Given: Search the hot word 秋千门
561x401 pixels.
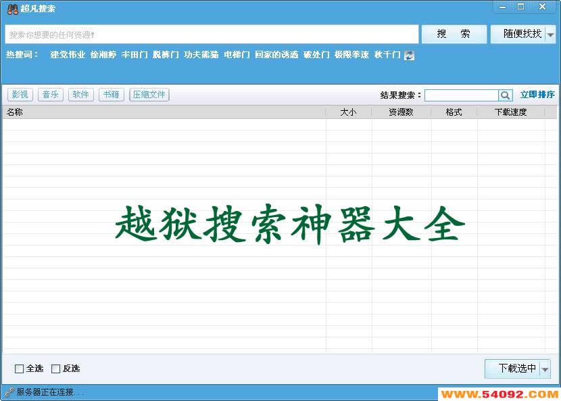Looking at the screenshot, I should [x=387, y=55].
